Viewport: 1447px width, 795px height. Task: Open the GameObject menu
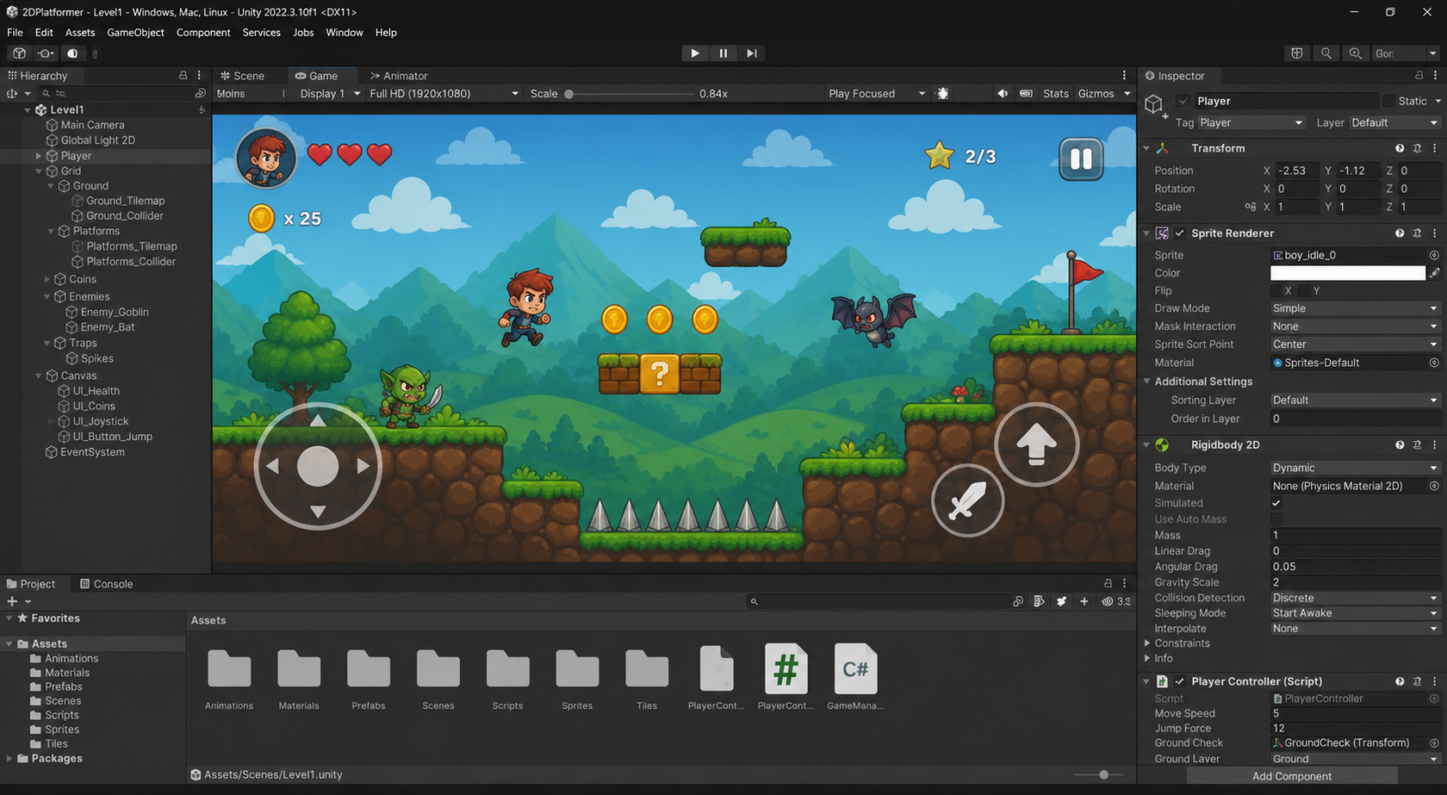135,33
